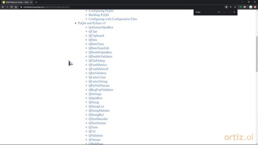258x145 pixels.
Task: Open the browser home page icon
Action: [16, 7]
